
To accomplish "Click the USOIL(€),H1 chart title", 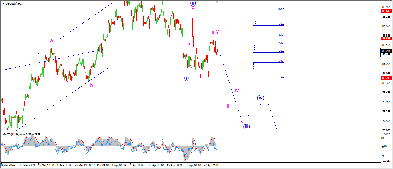I will 16,3.
